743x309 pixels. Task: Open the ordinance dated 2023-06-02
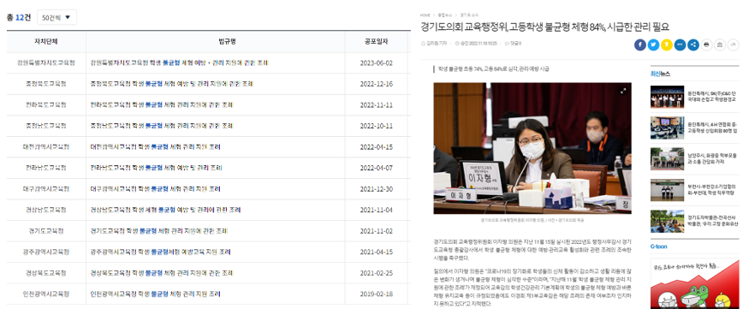[x=179, y=63]
